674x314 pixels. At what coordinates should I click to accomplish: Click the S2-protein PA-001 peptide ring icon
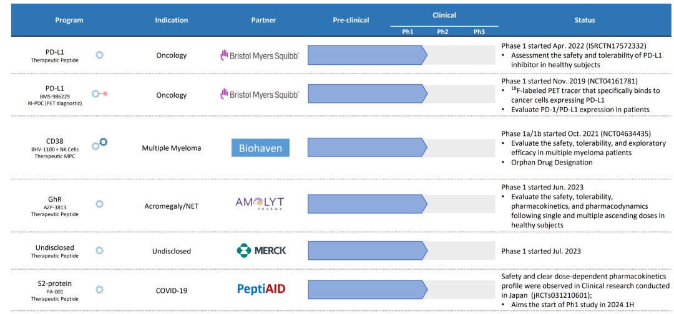click(x=99, y=290)
